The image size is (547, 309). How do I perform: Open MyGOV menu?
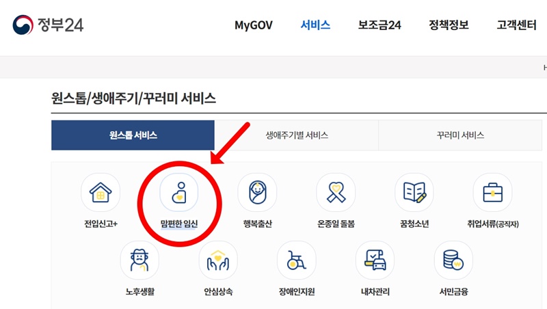[x=254, y=25]
